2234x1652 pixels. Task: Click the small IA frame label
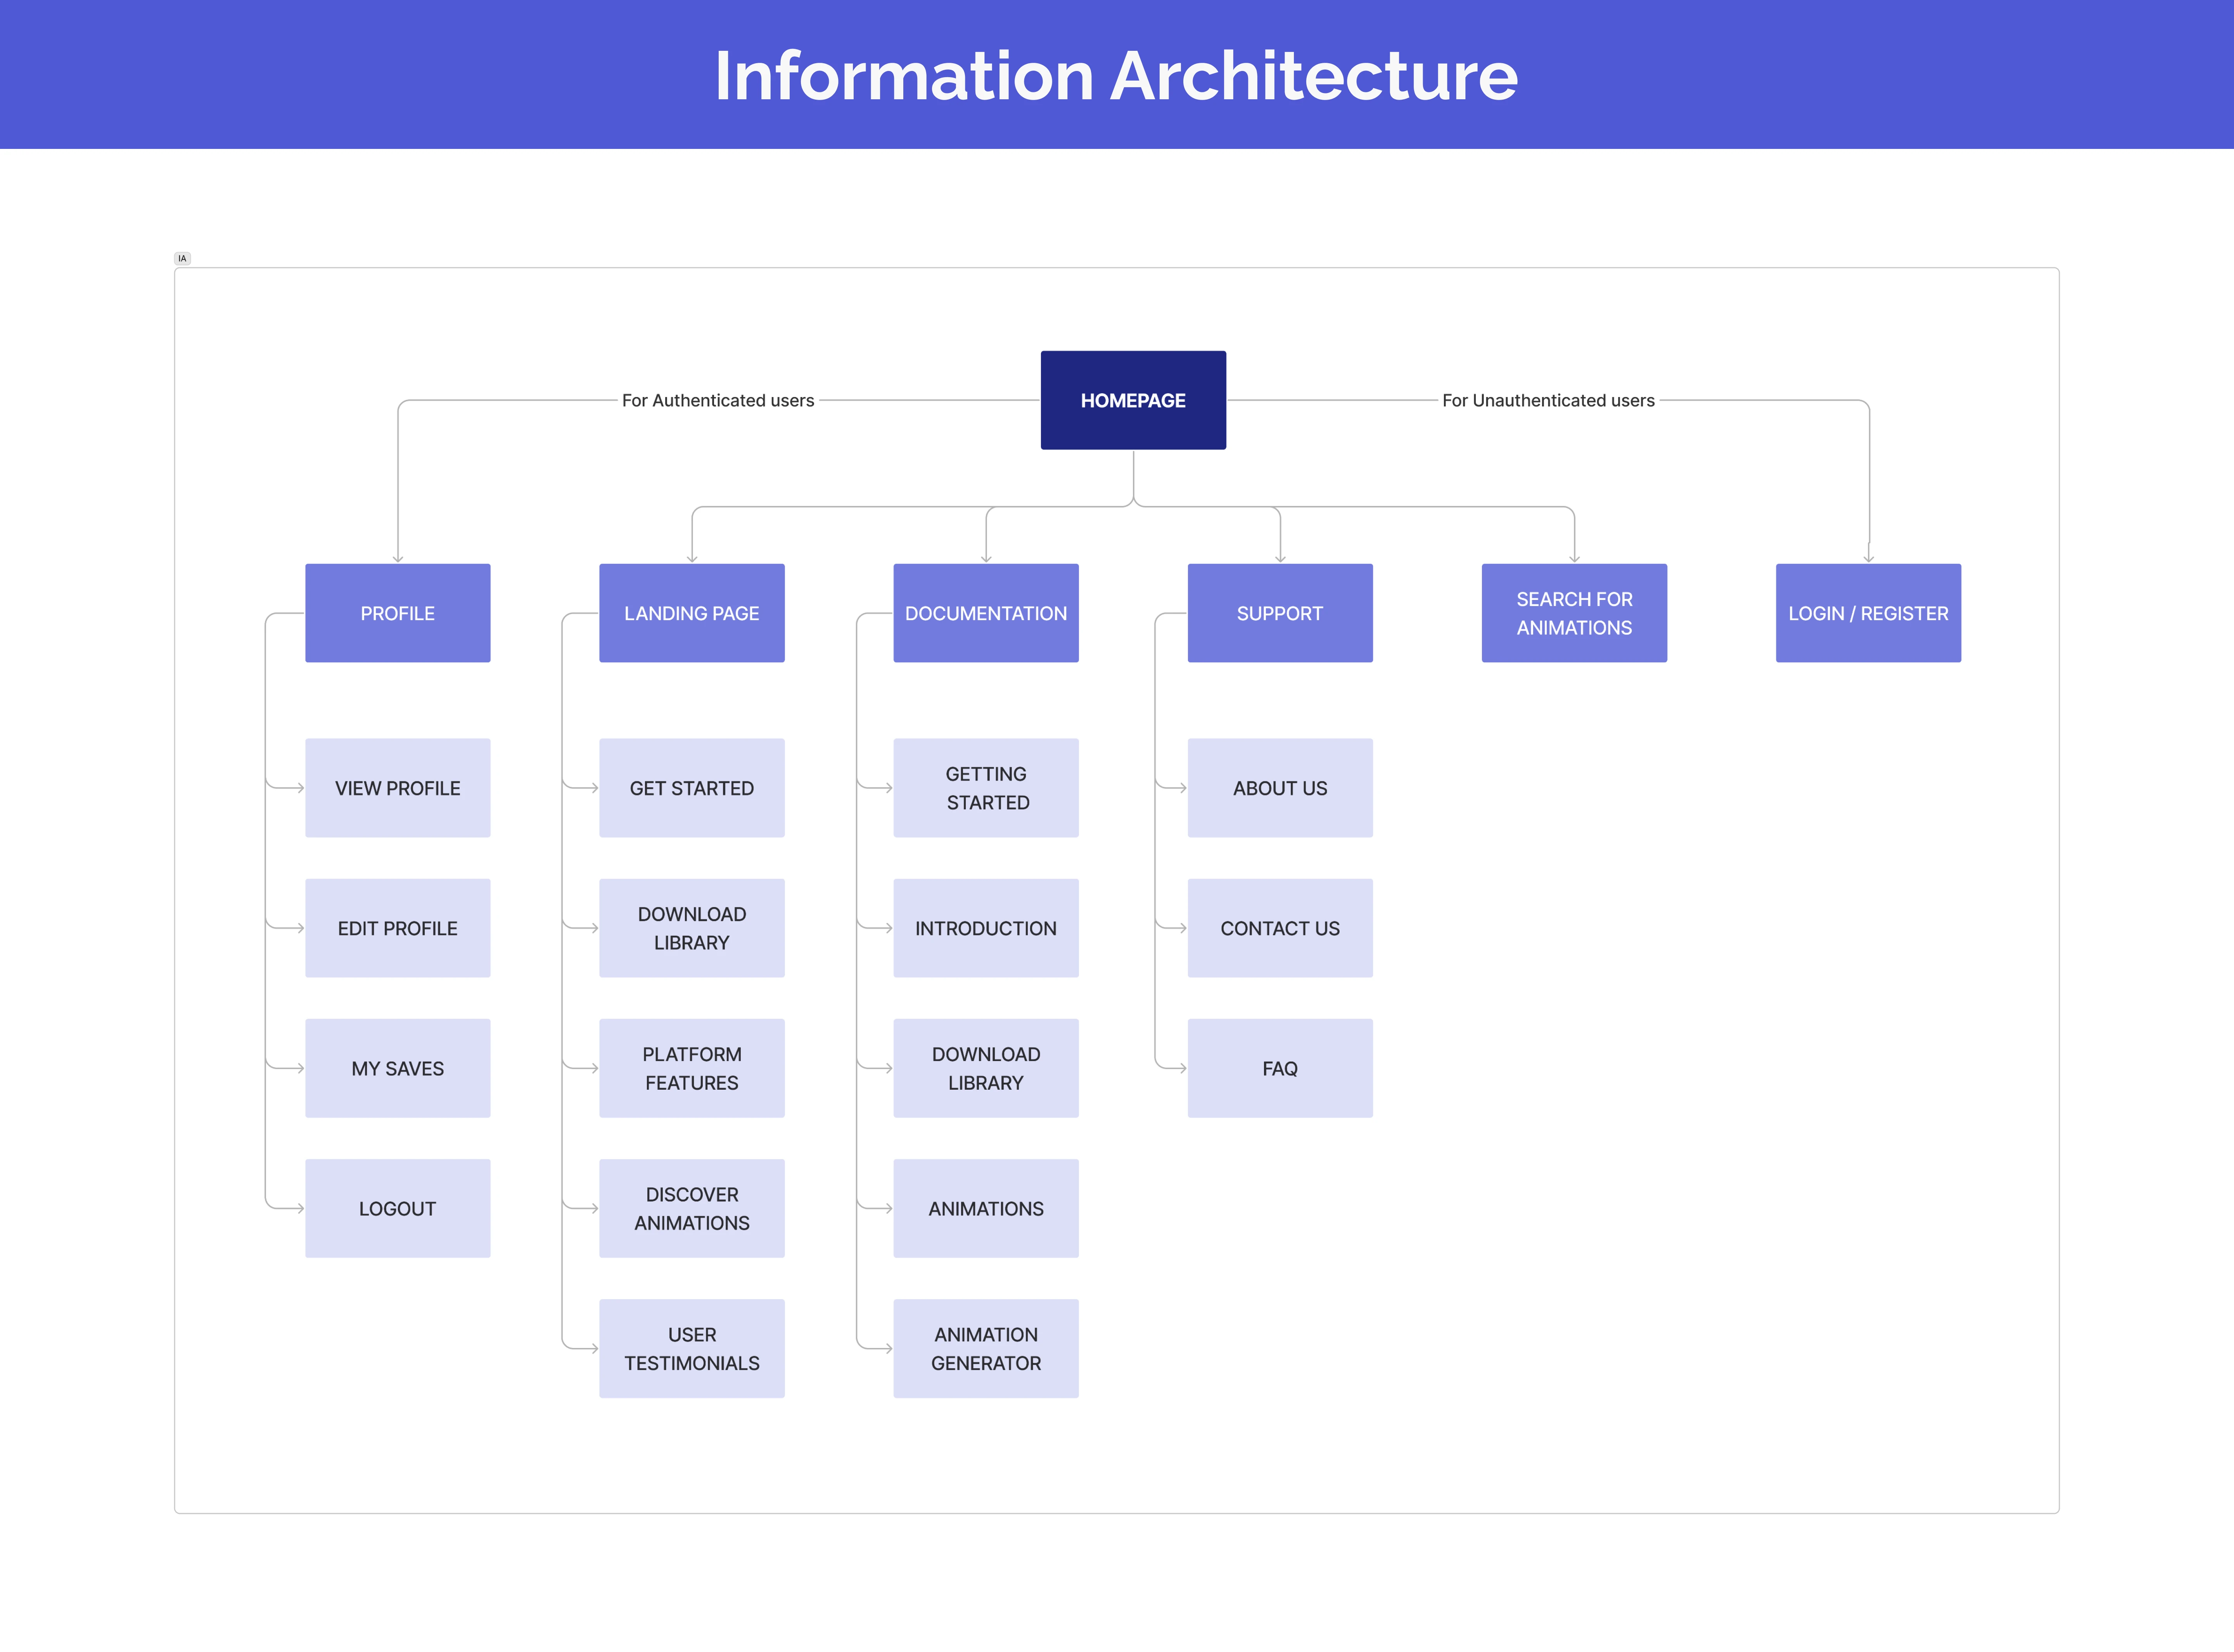coord(182,258)
